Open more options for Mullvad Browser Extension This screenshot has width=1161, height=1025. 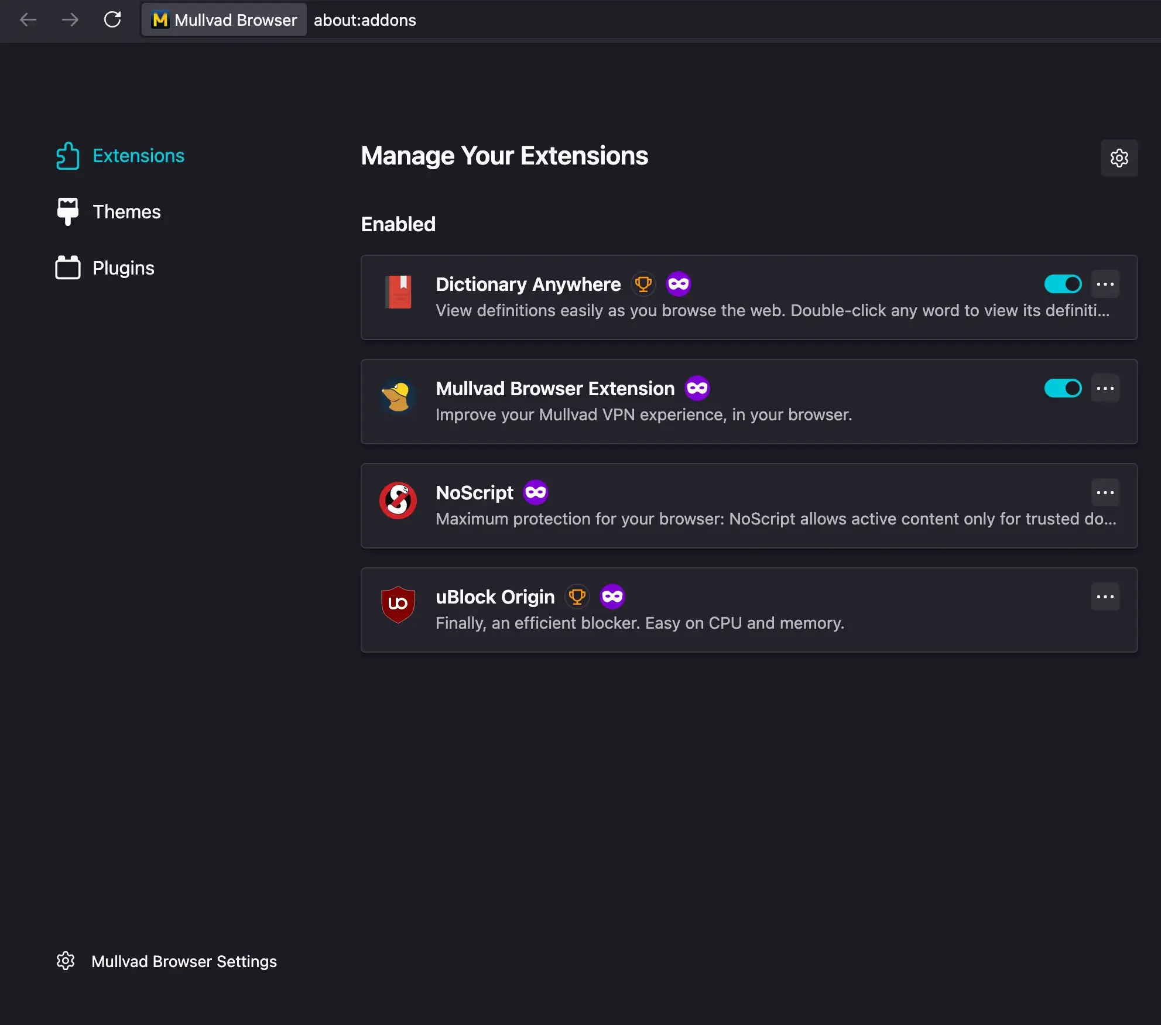1105,389
